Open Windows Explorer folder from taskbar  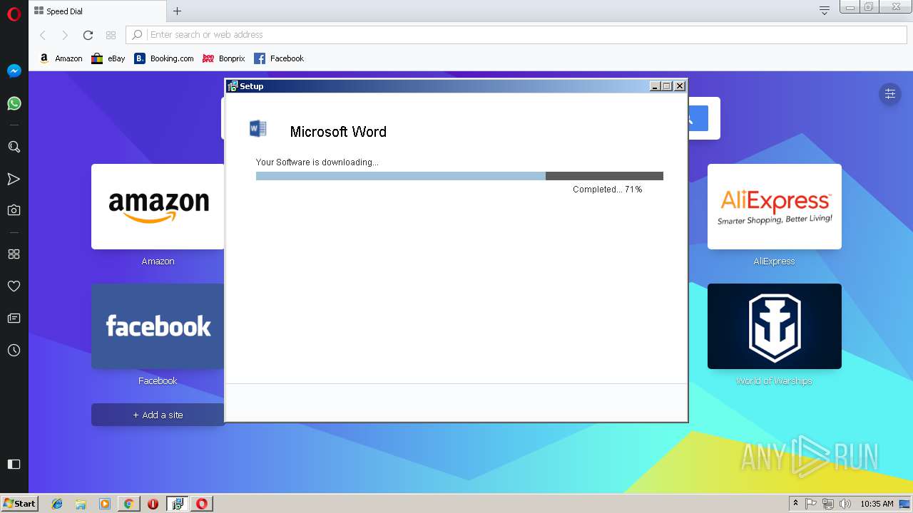coord(81,504)
